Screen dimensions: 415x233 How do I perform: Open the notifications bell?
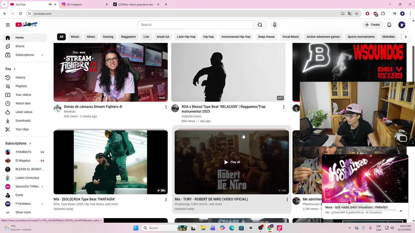point(389,25)
